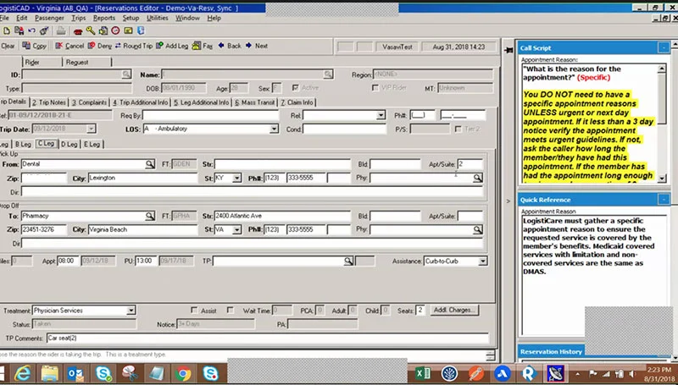Viewport: 678px width, 385px height.
Task: Open Outlook from the taskbar
Action: click(x=76, y=373)
